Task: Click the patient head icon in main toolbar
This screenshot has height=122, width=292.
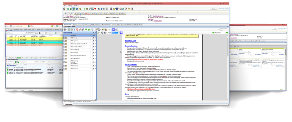Action: [x=64, y=9]
